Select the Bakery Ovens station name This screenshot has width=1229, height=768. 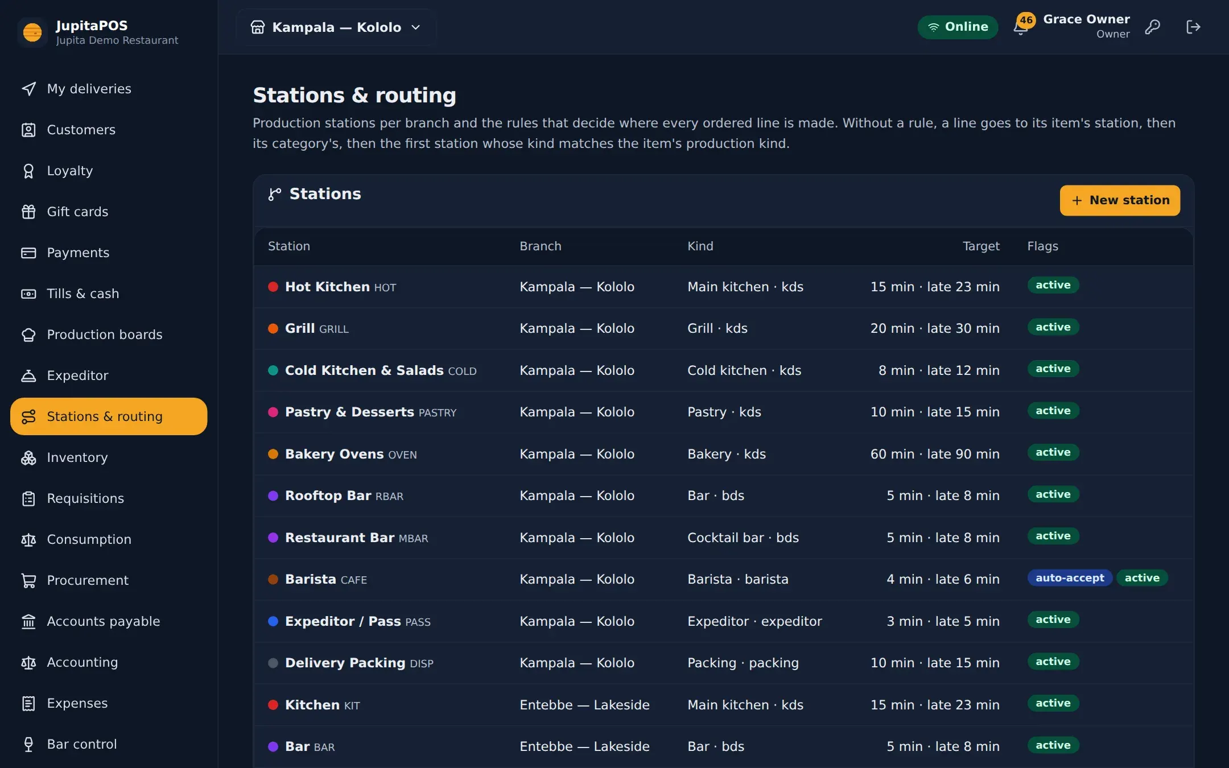334,454
